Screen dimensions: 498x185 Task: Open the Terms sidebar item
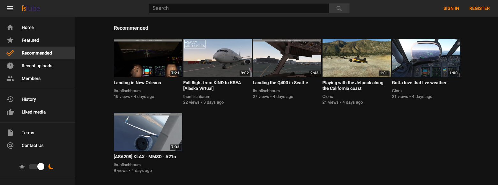tap(28, 133)
